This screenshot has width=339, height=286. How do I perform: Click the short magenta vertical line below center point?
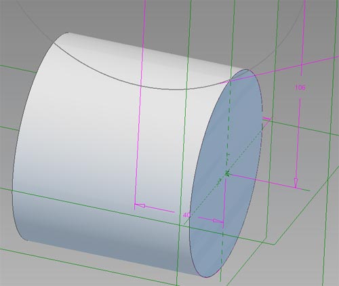224,201
